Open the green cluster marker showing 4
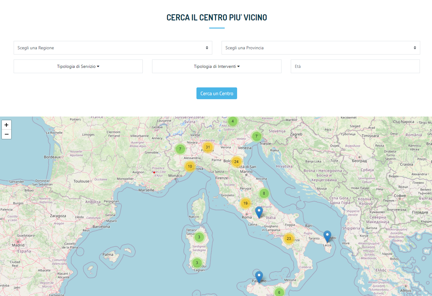 click(233, 121)
